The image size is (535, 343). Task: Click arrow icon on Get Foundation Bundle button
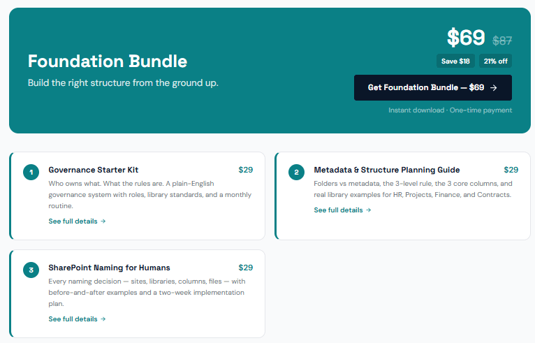coord(494,88)
